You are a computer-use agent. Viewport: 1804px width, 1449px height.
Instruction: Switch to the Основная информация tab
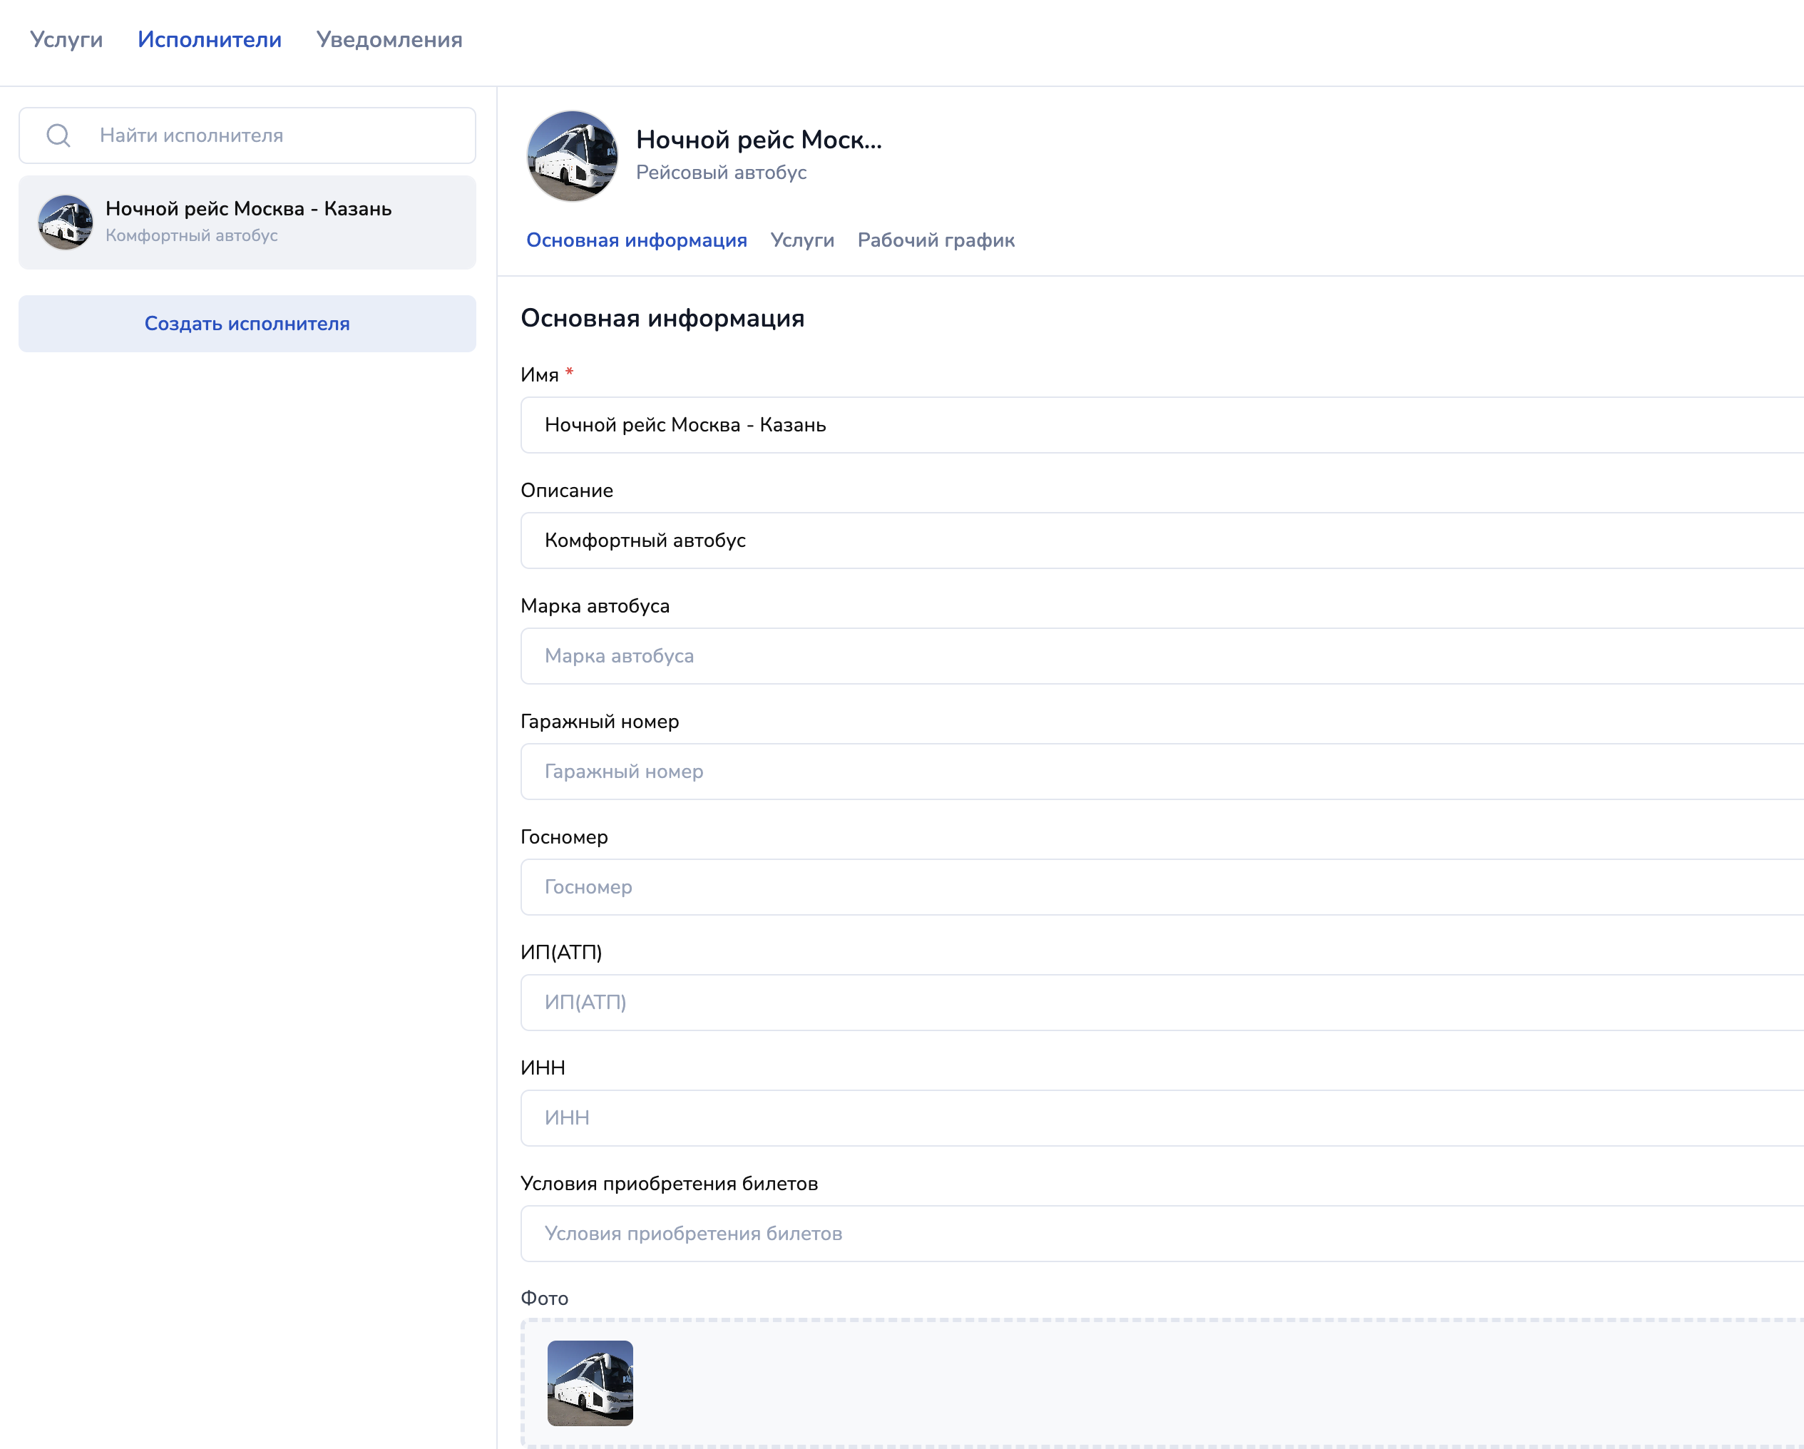click(636, 240)
